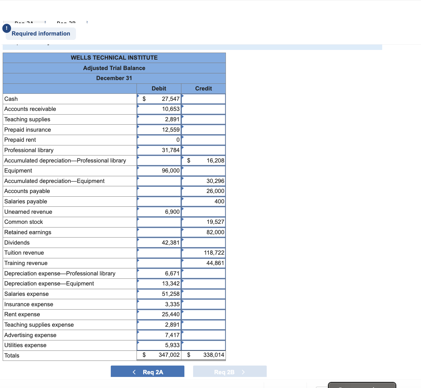421x388 pixels.
Task: Open the Common stock credit cell dropdown
Action: pyautogui.click(x=182, y=220)
